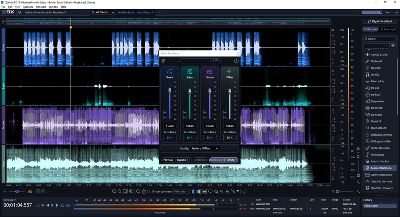The width and height of the screenshot is (400, 217).
Task: Open the Music Rebalance preset menu button
Action: click(x=216, y=61)
